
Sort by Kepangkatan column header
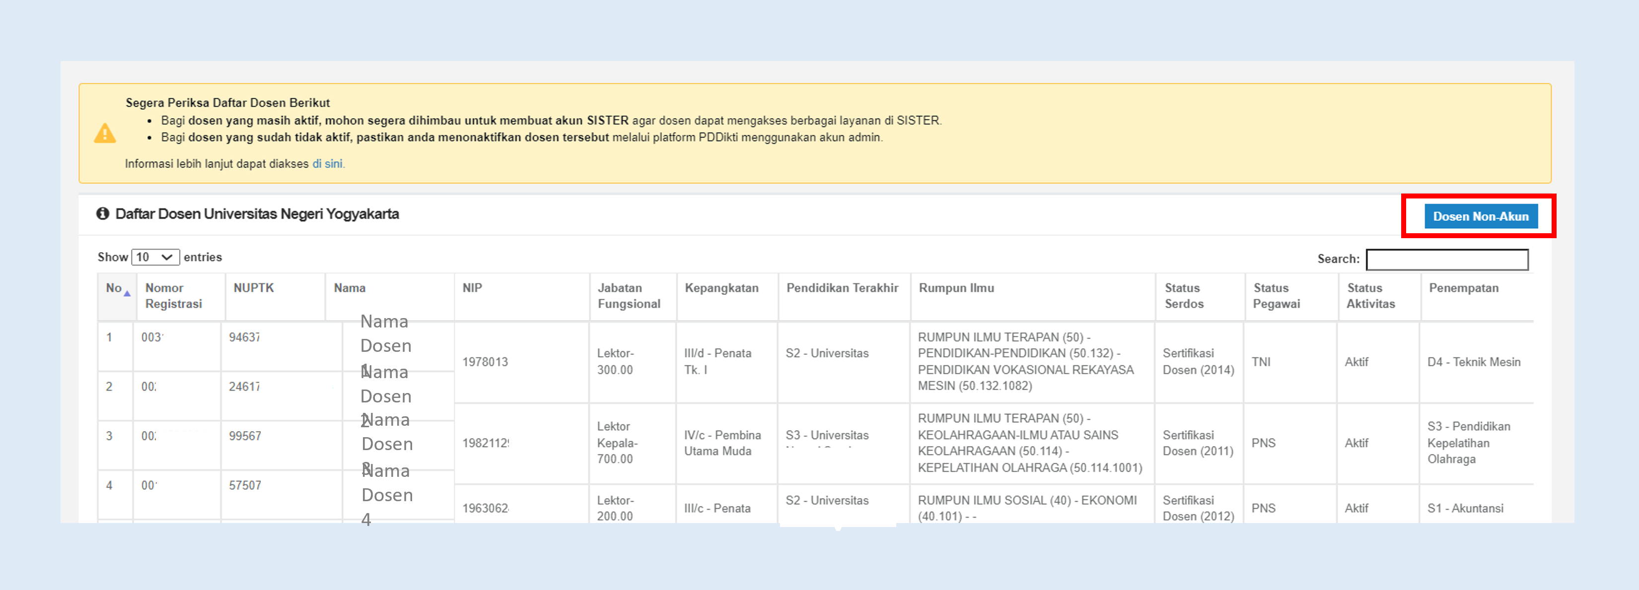(727, 296)
